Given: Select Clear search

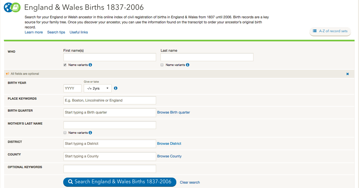Looking at the screenshot, I should [190, 182].
